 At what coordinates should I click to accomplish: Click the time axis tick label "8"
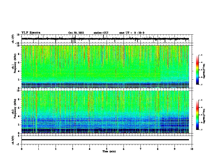click(x=158, y=149)
